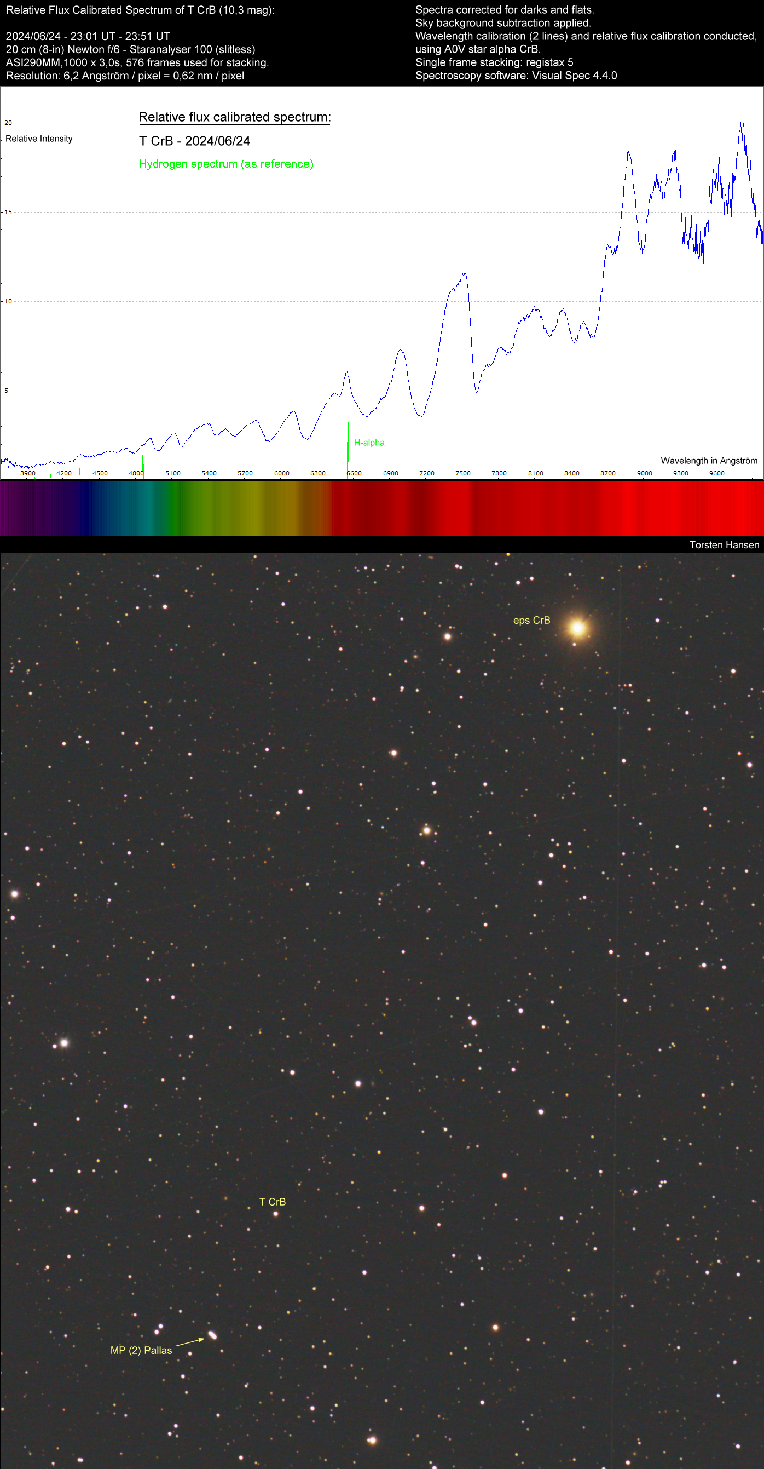Click the wavelength tick "4200"
Viewport: 764px width, 1469px height.
[64, 474]
